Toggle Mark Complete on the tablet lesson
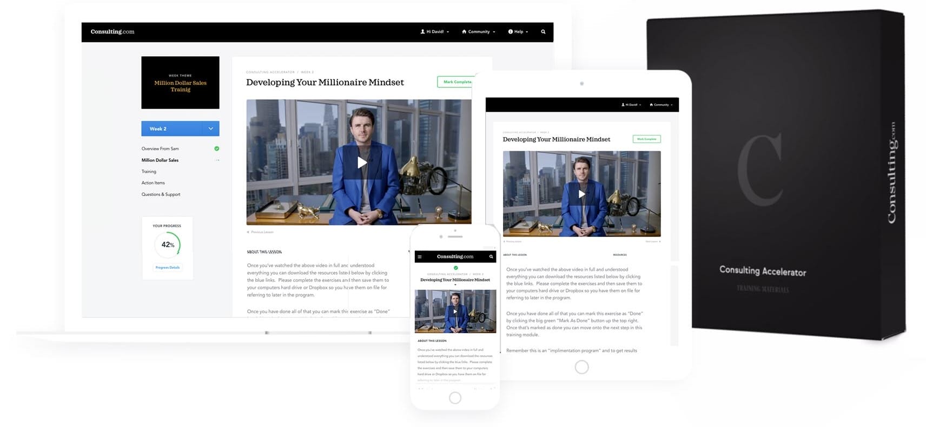The image size is (926, 427). (x=646, y=139)
